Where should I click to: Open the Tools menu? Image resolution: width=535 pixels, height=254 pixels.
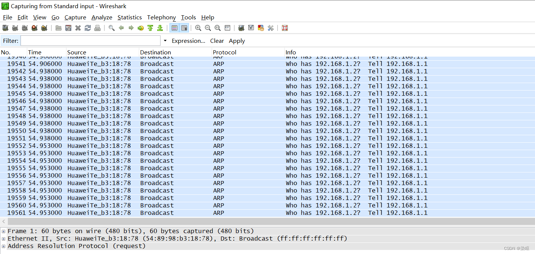[x=189, y=17]
